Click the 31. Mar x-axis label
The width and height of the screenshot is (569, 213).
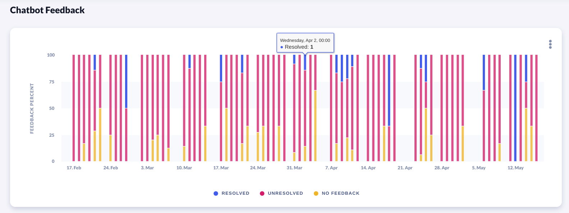[294, 168]
